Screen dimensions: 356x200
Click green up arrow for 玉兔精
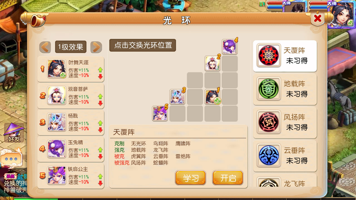100,150
